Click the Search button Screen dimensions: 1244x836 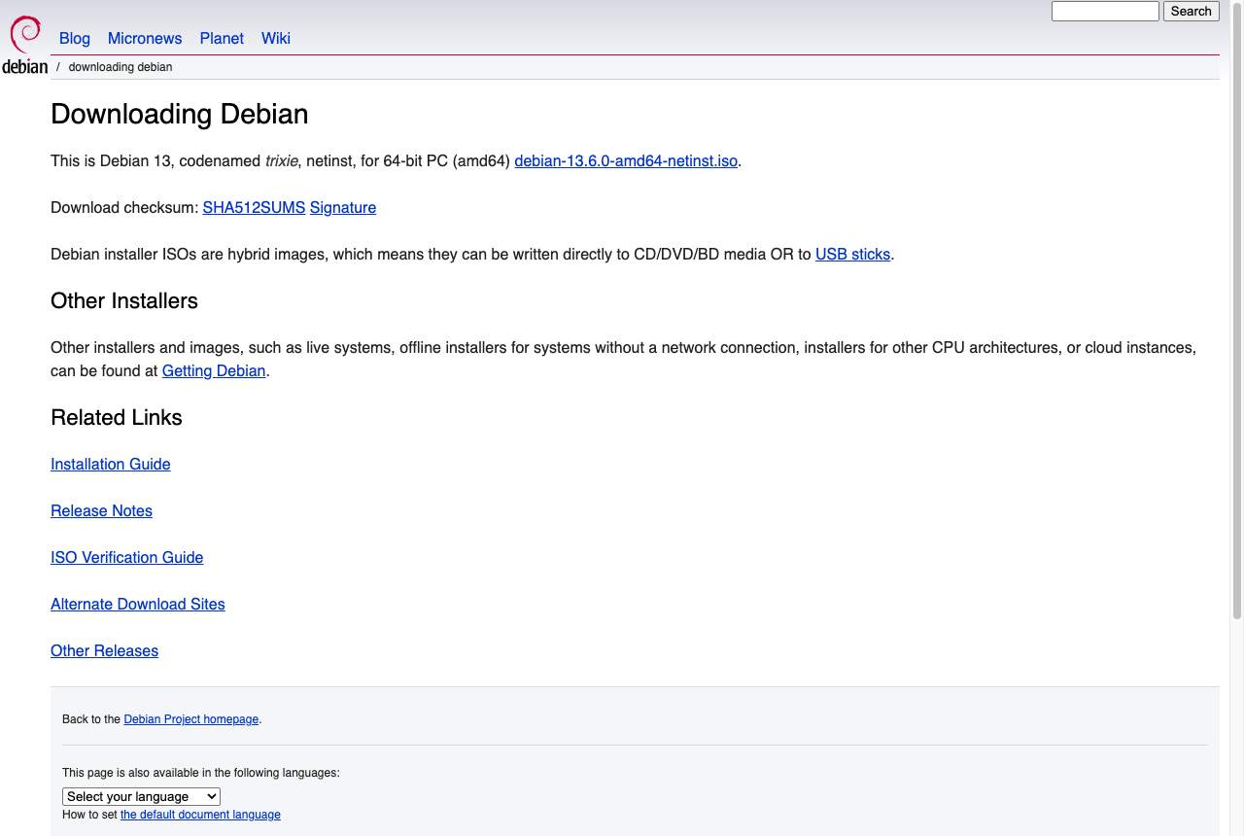tap(1191, 11)
